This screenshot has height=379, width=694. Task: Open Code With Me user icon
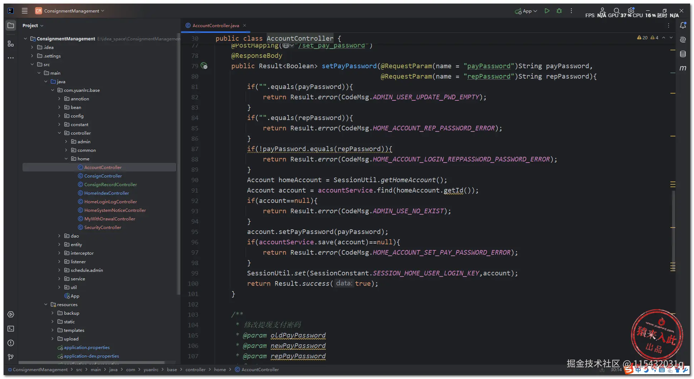coord(602,11)
